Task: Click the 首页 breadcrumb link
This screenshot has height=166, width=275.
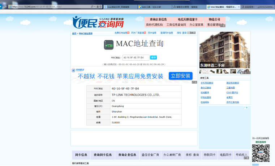Action: tap(74, 34)
